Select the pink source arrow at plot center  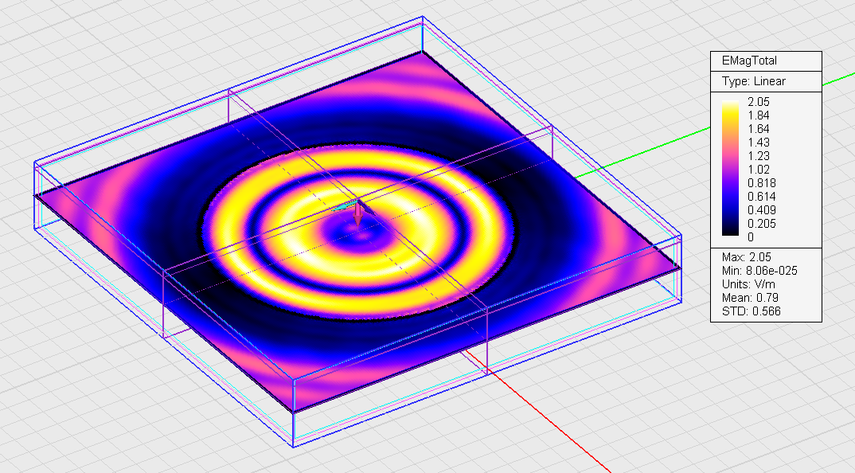coord(358,215)
